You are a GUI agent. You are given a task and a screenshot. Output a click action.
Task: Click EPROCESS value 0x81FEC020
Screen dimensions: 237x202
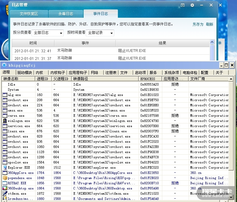point(149,167)
